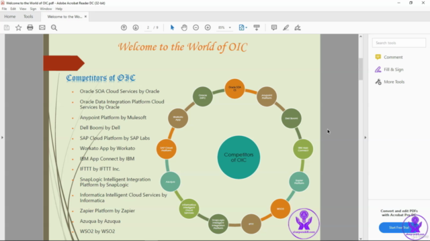This screenshot has height=241, width=430.
Task: Click the WSO2 orange node in the diagram
Action: (x=280, y=209)
